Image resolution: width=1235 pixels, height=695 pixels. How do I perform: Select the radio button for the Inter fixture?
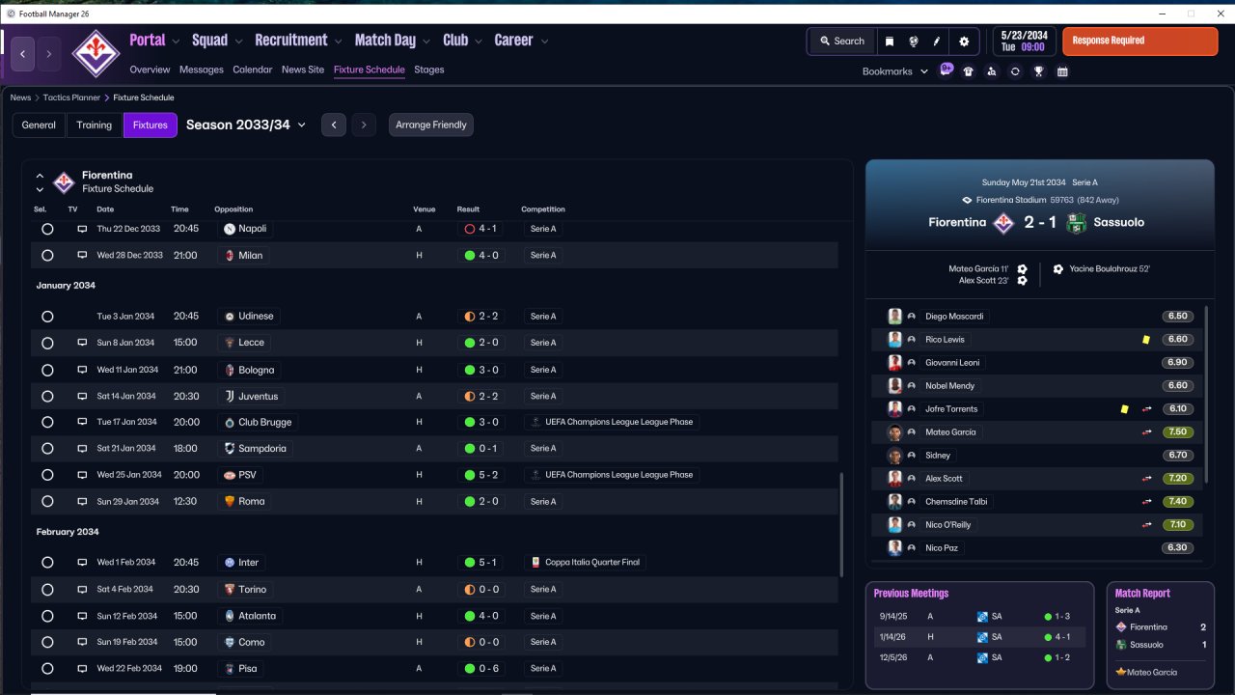click(x=47, y=563)
